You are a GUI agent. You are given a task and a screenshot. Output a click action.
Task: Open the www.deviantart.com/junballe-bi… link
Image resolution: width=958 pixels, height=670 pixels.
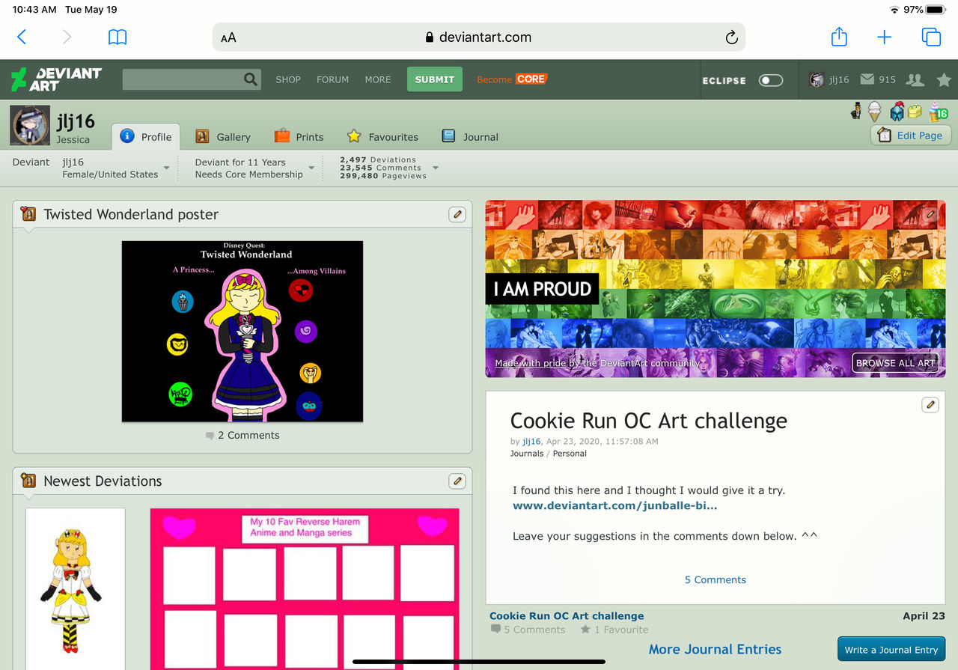615,506
